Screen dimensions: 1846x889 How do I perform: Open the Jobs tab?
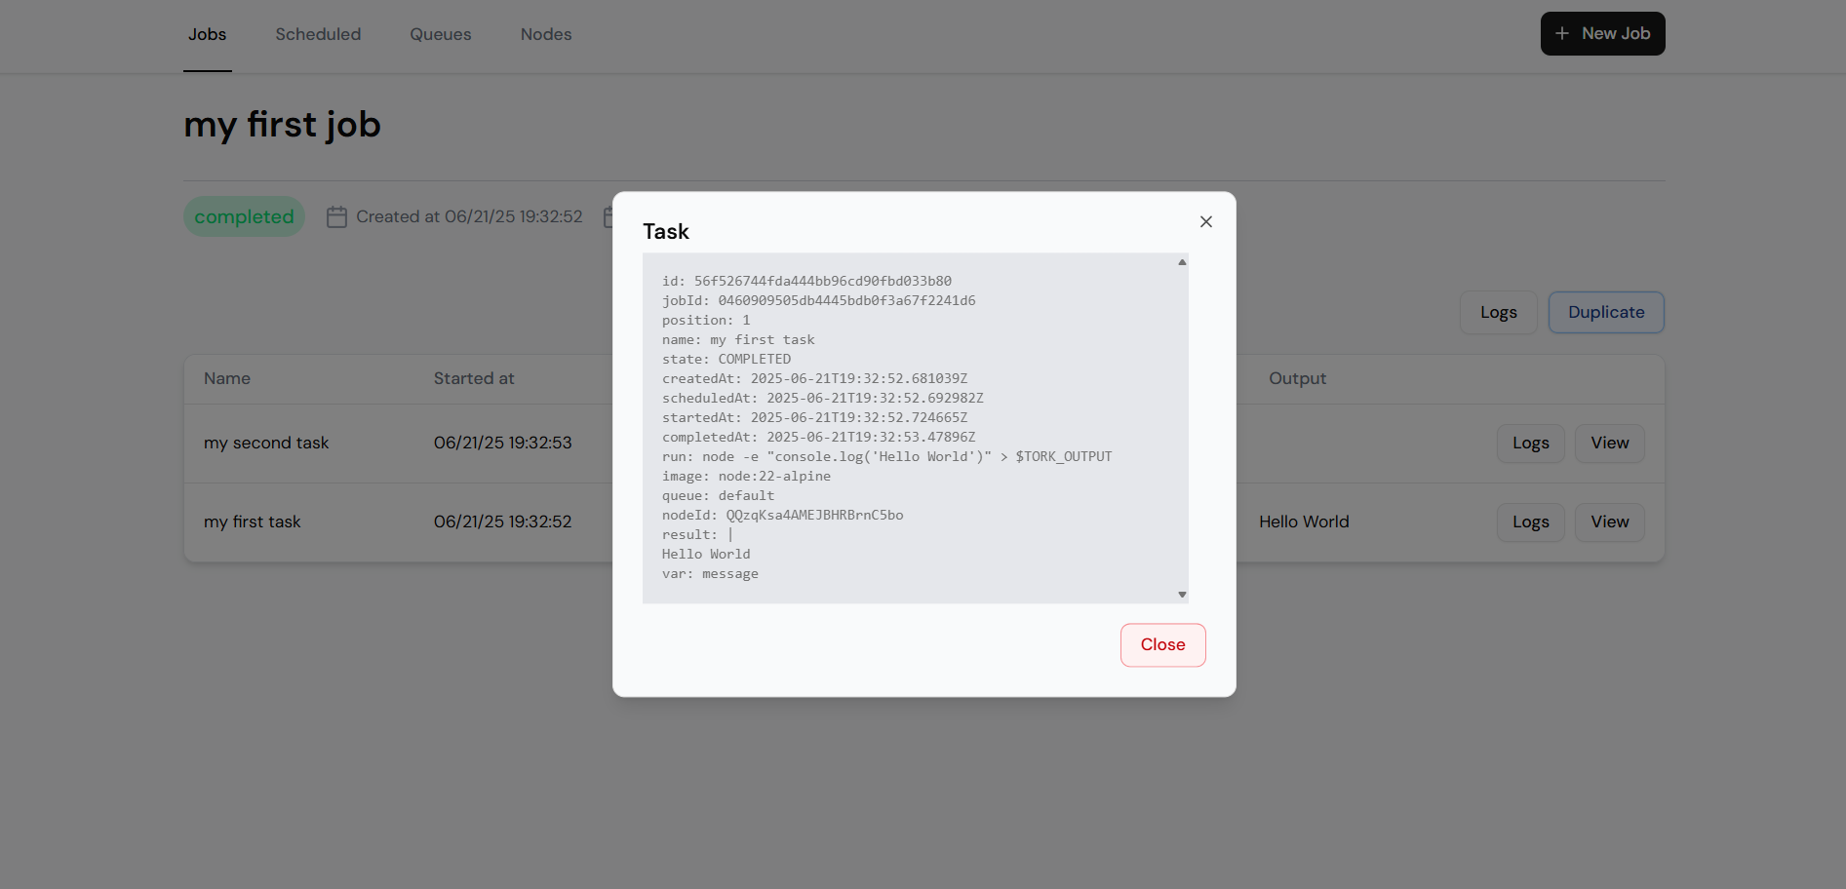point(207,35)
